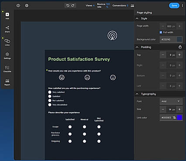Choose Neutral for Shipping row
Viewport: 186px width, 161px height.
(x=84, y=141)
